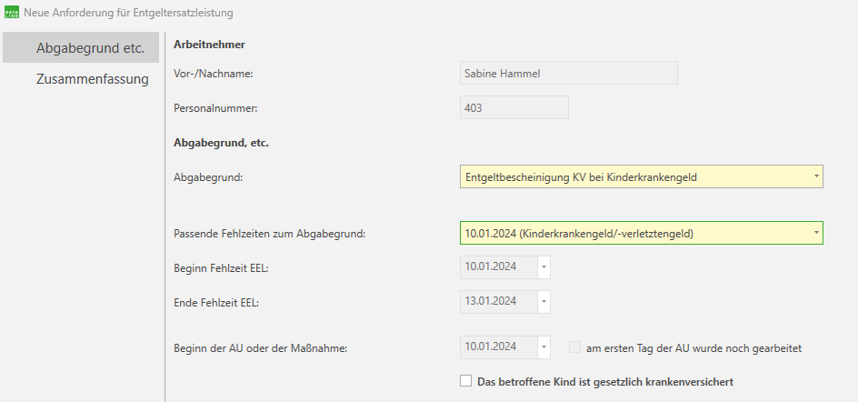The image size is (858, 402).
Task: Click the Entgeltbescheinigung KV bei Kinderkrankengeld text
Action: point(580,176)
